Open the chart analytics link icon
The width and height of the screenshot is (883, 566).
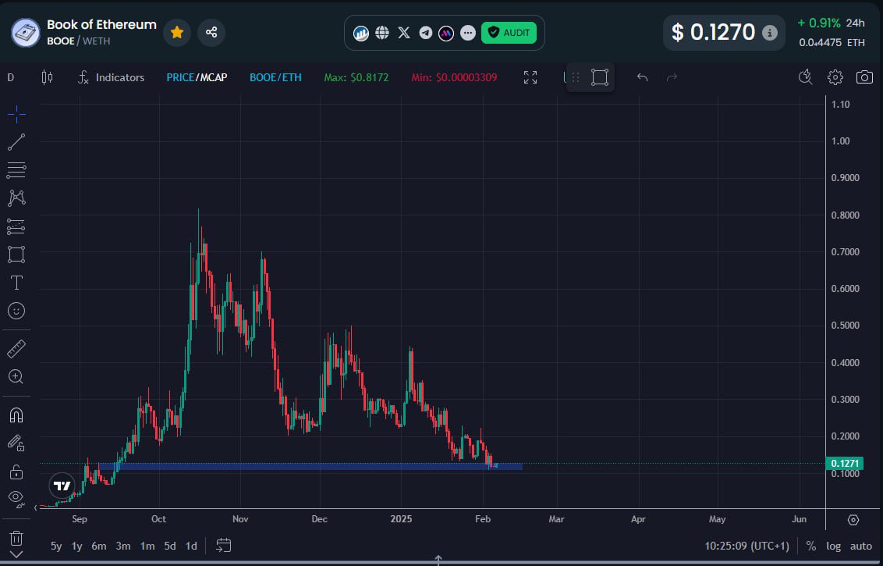pos(361,33)
